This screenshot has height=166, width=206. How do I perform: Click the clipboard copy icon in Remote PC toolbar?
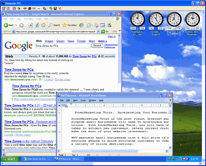45,8
